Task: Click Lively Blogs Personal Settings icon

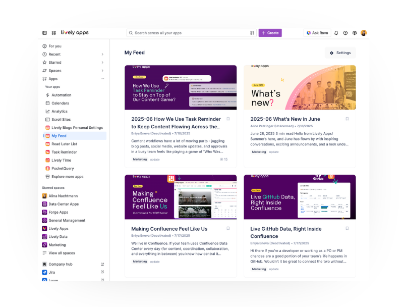Action: tap(47, 128)
